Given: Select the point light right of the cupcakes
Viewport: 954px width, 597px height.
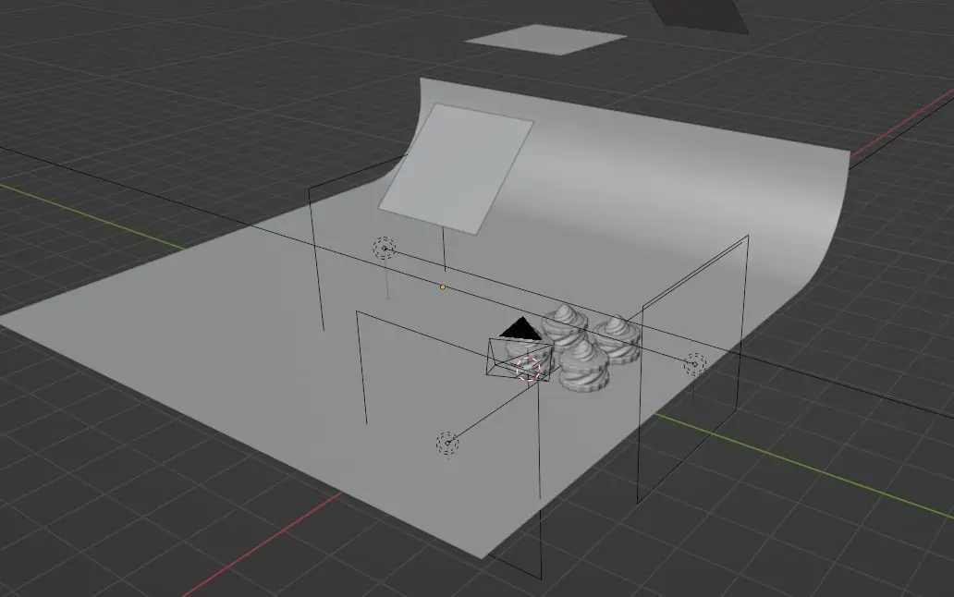Looking at the screenshot, I should 695,365.
